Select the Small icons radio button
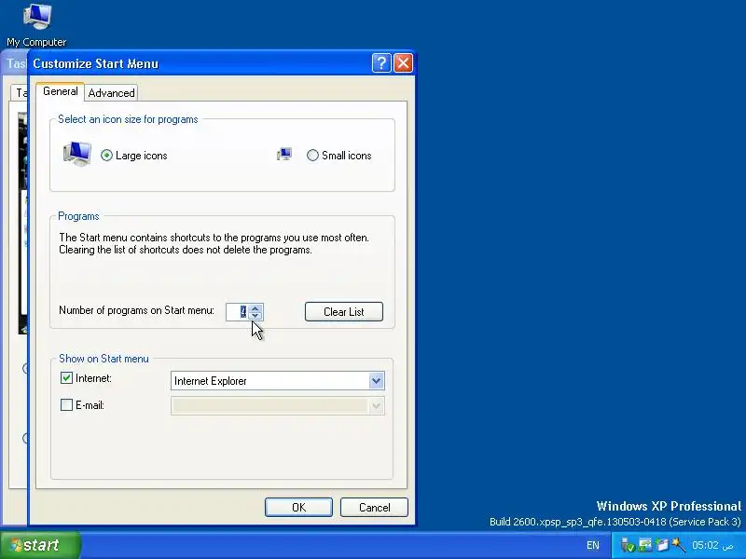746x559 pixels. click(x=312, y=156)
